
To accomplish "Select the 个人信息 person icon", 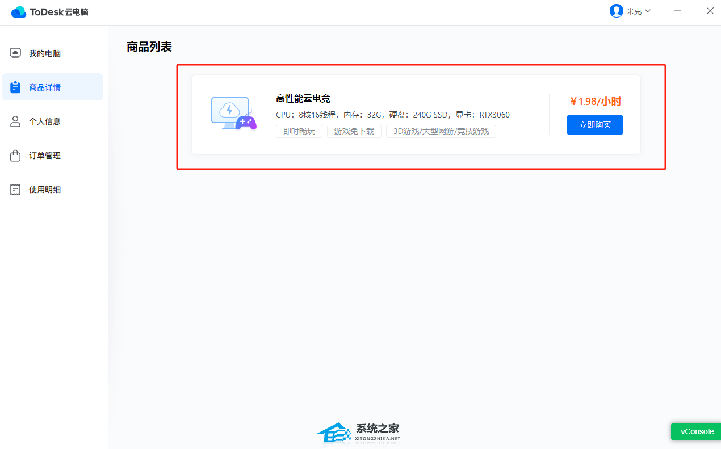I will point(15,121).
